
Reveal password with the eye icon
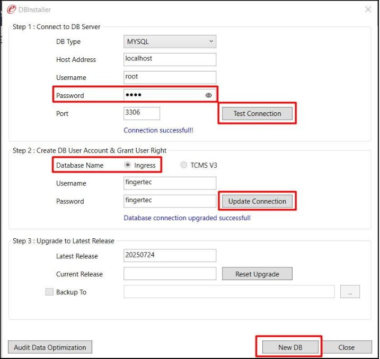(208, 95)
